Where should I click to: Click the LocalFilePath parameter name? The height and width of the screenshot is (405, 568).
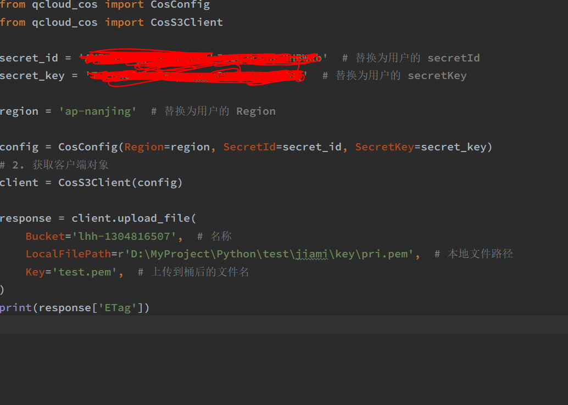click(68, 254)
